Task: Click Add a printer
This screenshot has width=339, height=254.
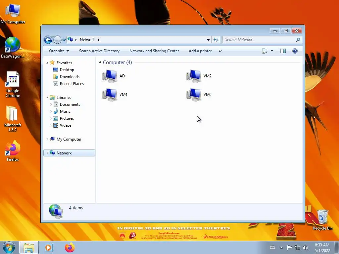Action: pos(200,51)
